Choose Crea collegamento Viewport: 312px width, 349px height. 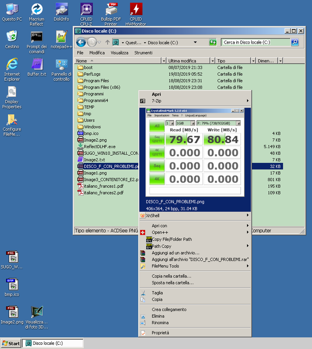click(x=195, y=309)
